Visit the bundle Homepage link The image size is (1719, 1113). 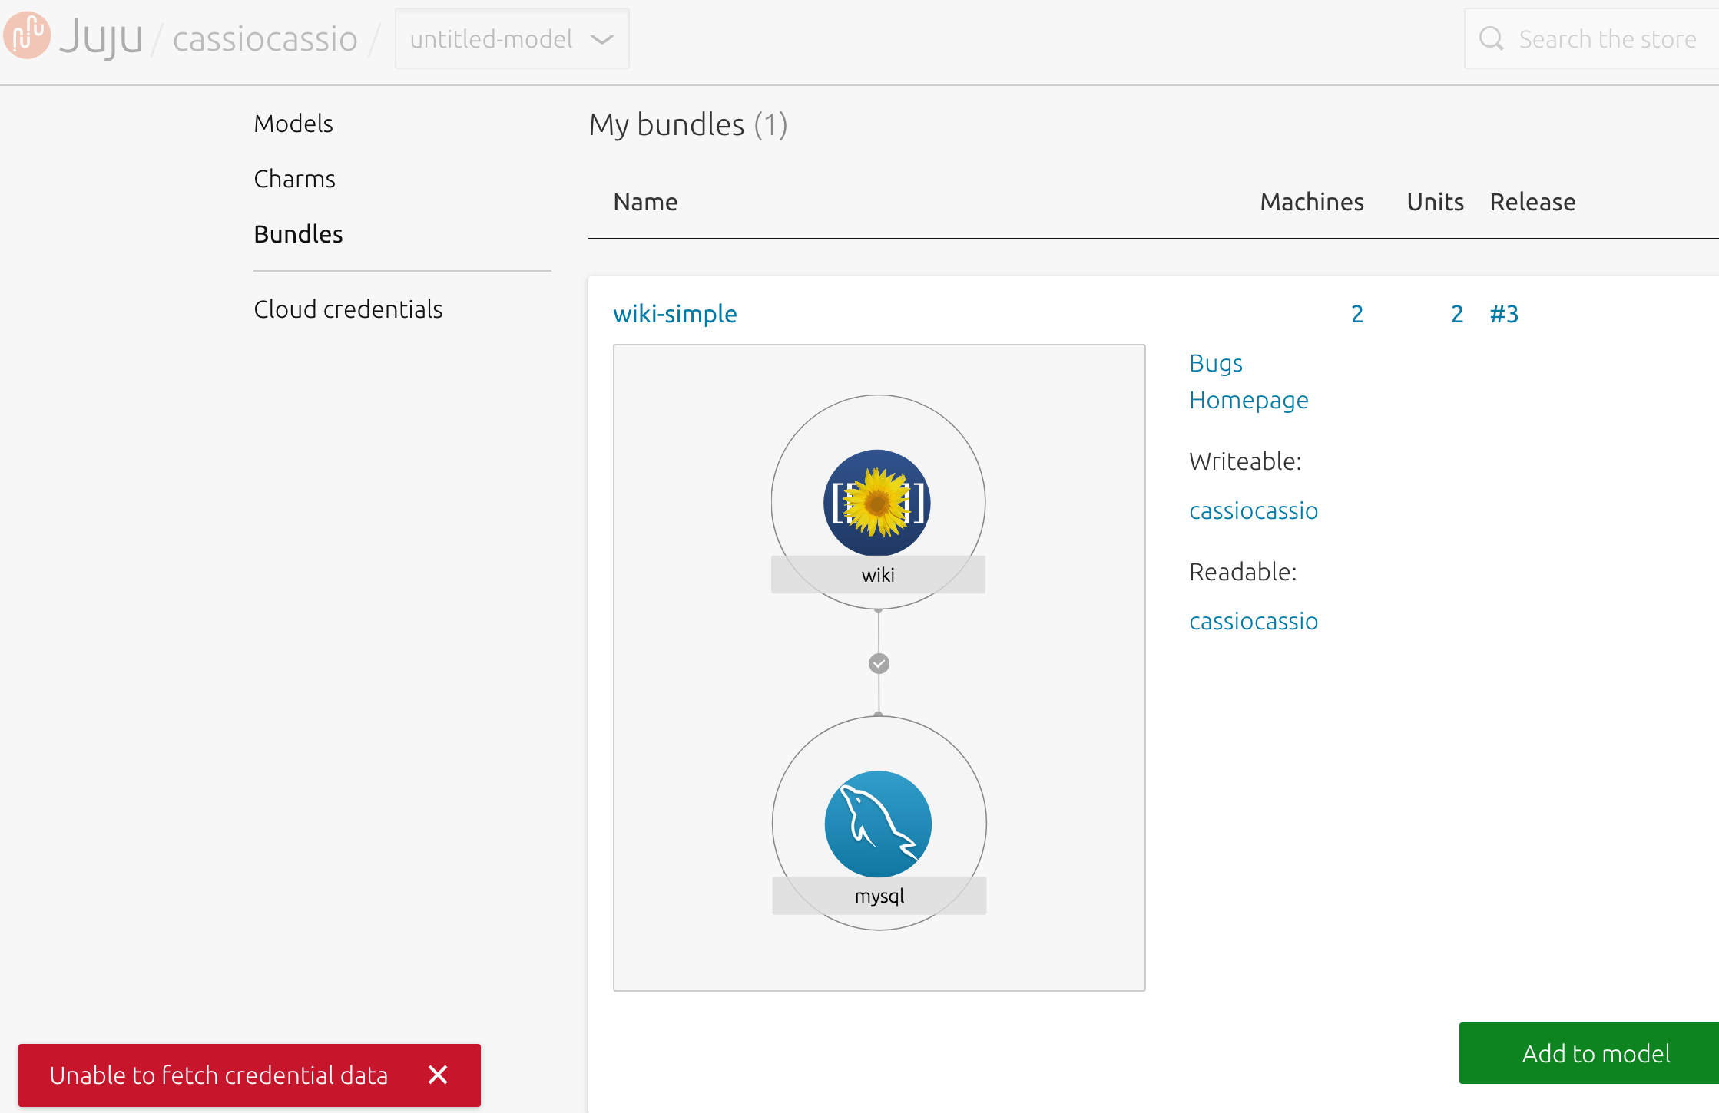[x=1248, y=400]
